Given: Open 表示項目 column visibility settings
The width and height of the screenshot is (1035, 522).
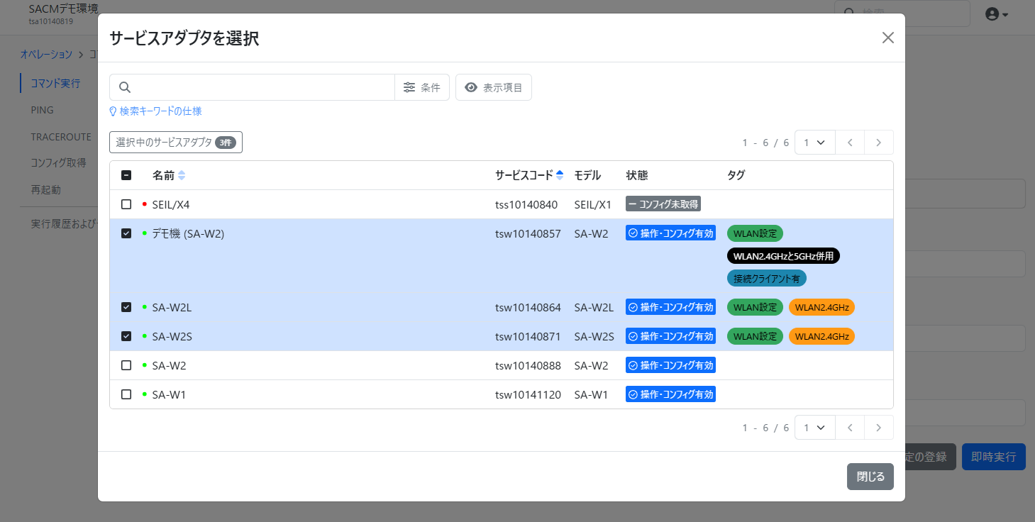Looking at the screenshot, I should tap(494, 87).
